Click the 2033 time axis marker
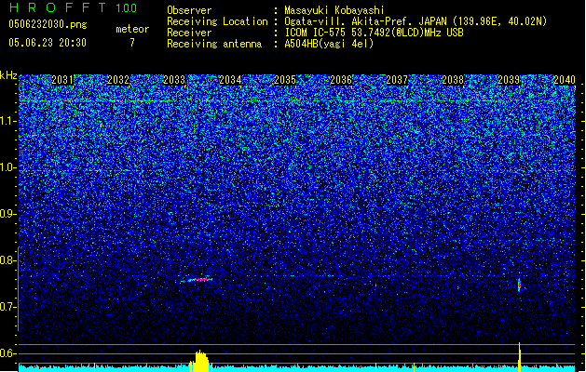 pos(174,80)
